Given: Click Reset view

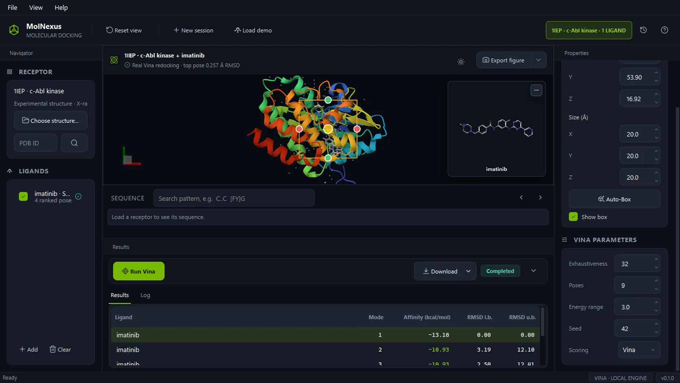Looking at the screenshot, I should pos(124,30).
